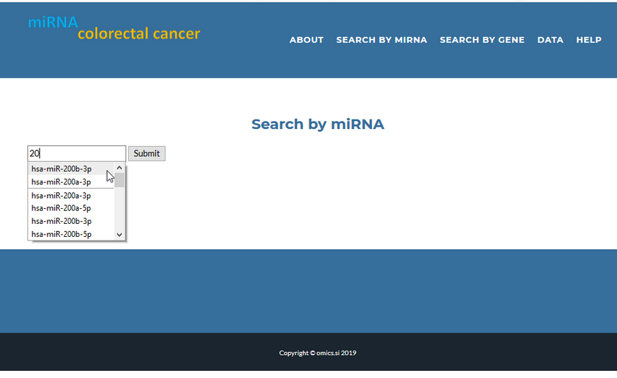617x378 pixels.
Task: Navigate to the DATA menu item
Action: 550,40
